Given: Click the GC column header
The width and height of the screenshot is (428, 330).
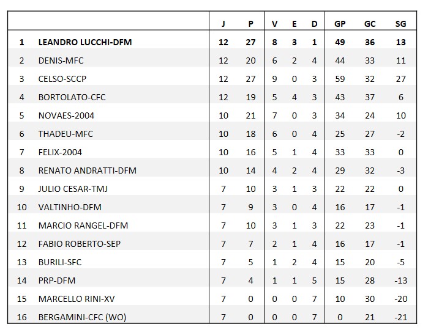Looking at the screenshot, I should coord(370,24).
